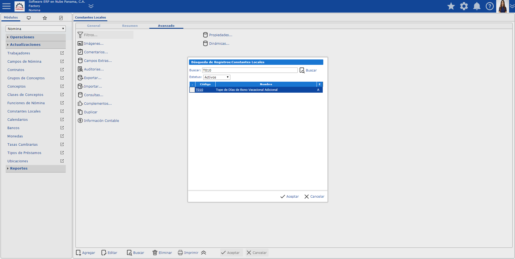The height and width of the screenshot is (259, 515).
Task: Expand the toolbar options double chevron
Action: [204, 253]
